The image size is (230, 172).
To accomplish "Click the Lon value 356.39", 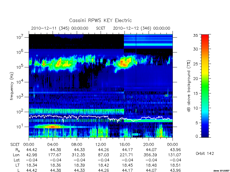I will (x=150, y=155).
